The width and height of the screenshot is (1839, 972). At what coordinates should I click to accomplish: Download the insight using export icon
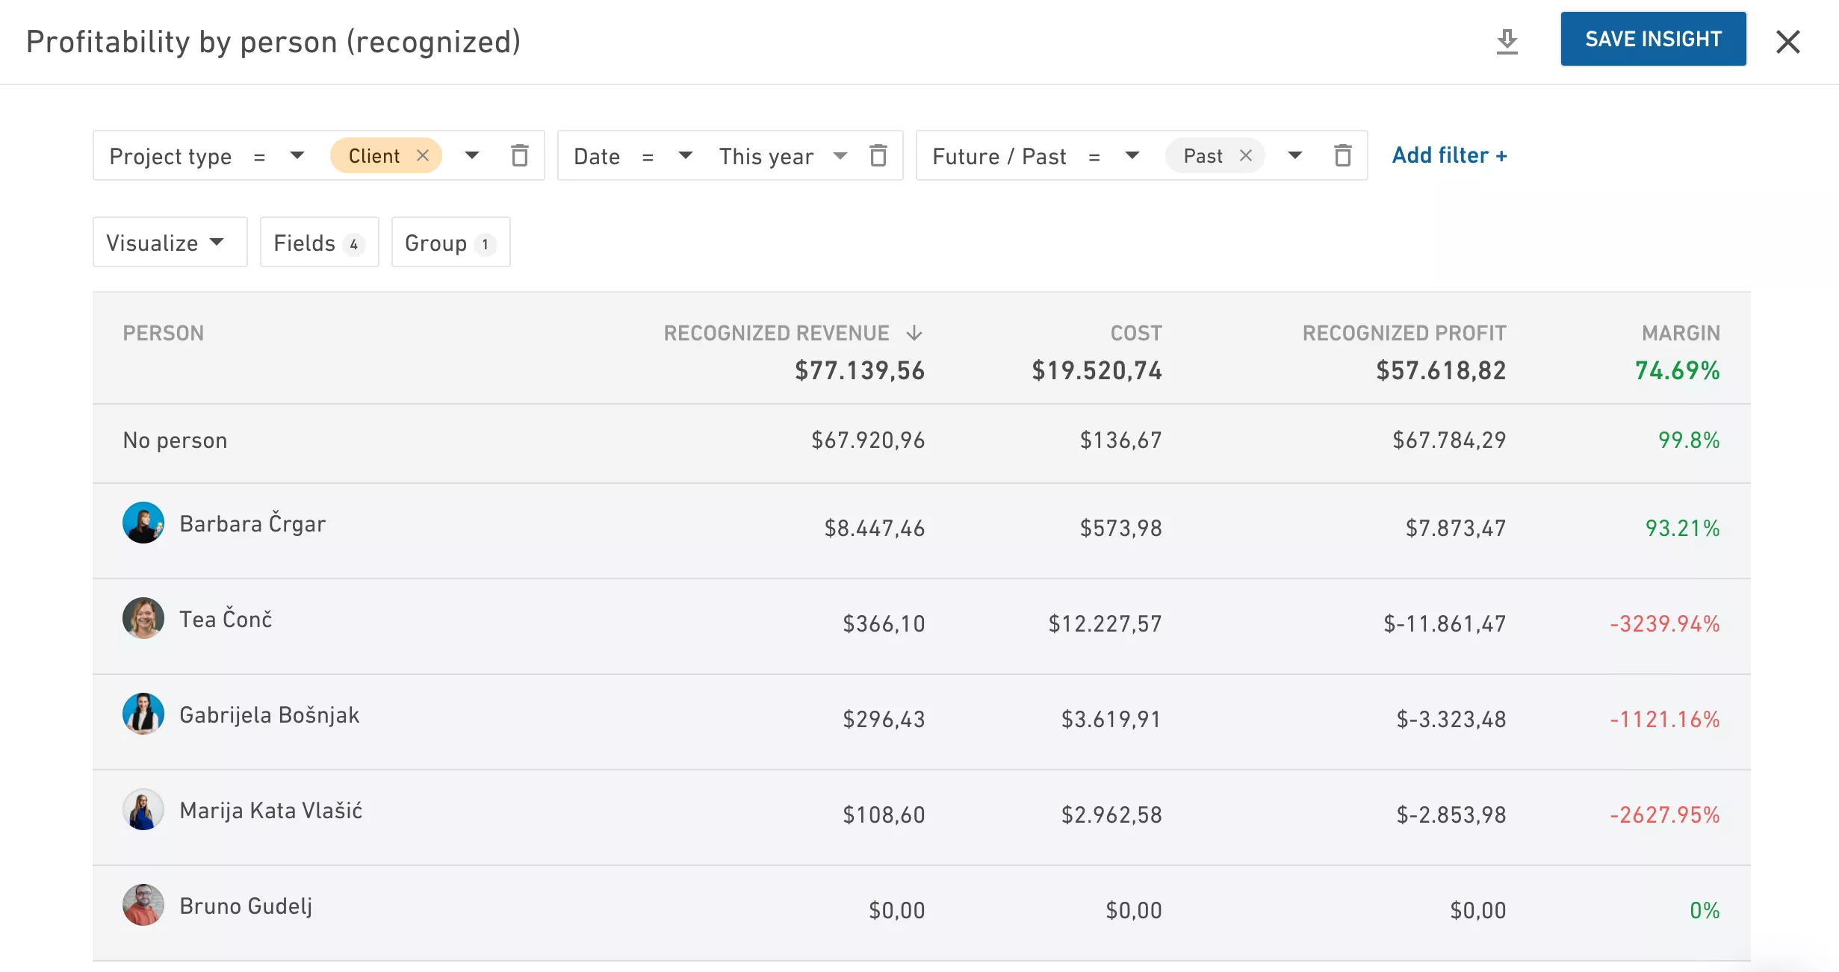tap(1507, 41)
